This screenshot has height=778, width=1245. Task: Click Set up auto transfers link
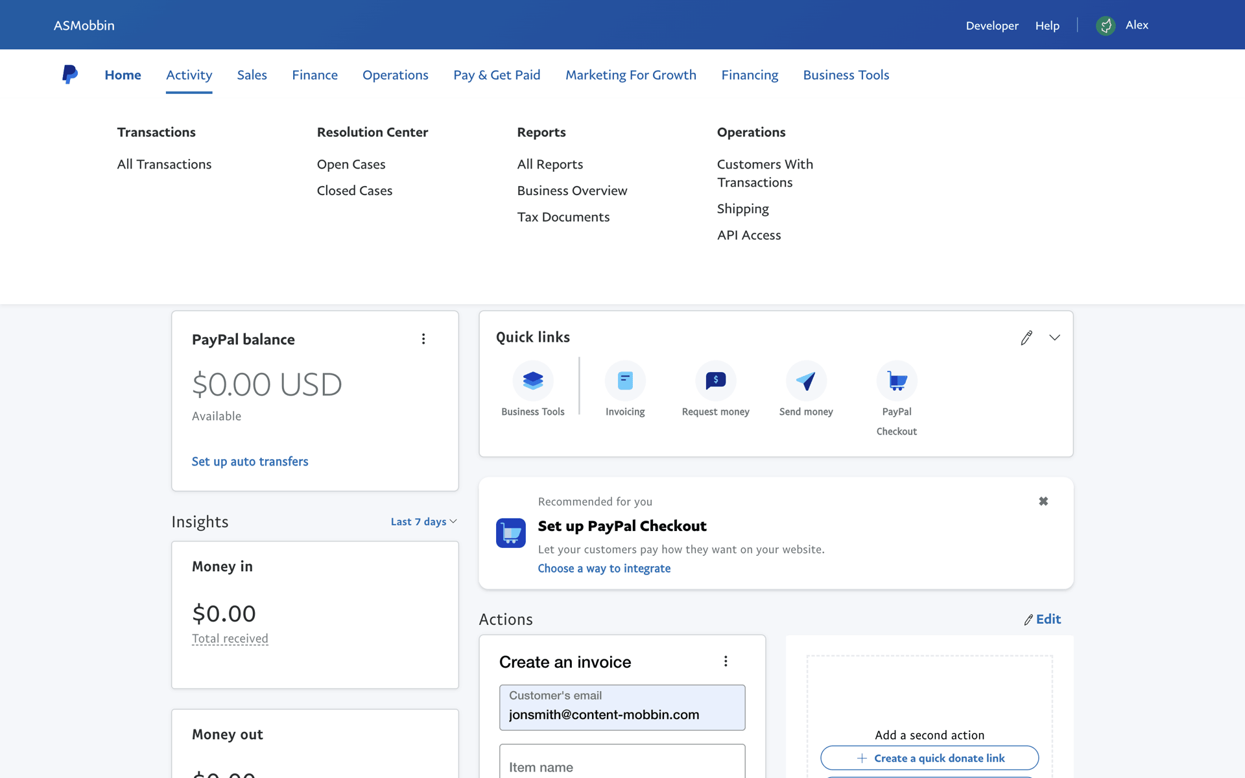click(x=250, y=462)
